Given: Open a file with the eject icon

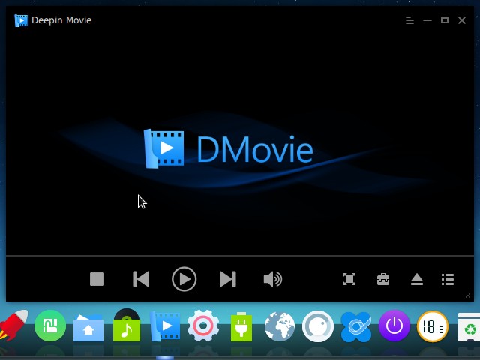Looking at the screenshot, I should pyautogui.click(x=417, y=279).
